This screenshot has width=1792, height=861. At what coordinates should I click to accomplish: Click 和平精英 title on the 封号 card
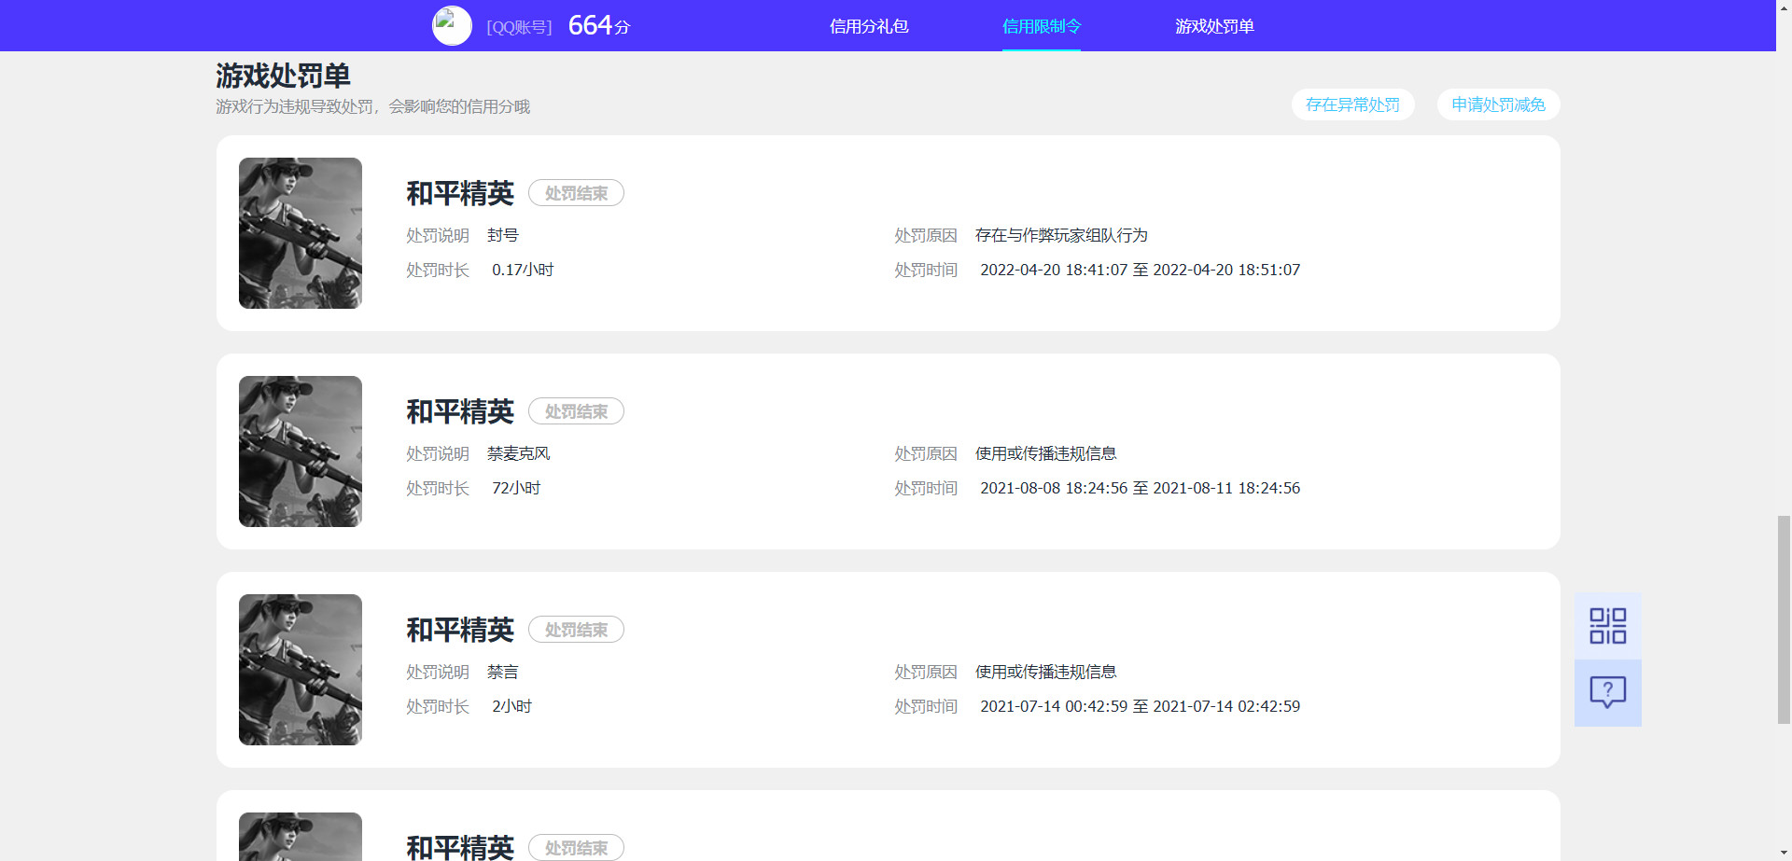point(460,193)
